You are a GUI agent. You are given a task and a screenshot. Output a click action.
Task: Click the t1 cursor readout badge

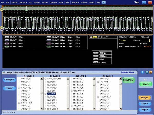point(96,53)
